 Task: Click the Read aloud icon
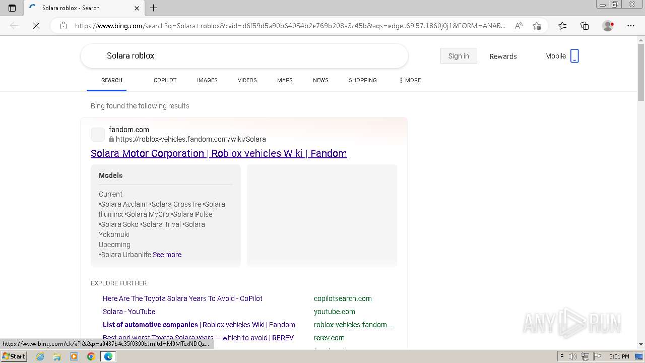tap(519, 26)
